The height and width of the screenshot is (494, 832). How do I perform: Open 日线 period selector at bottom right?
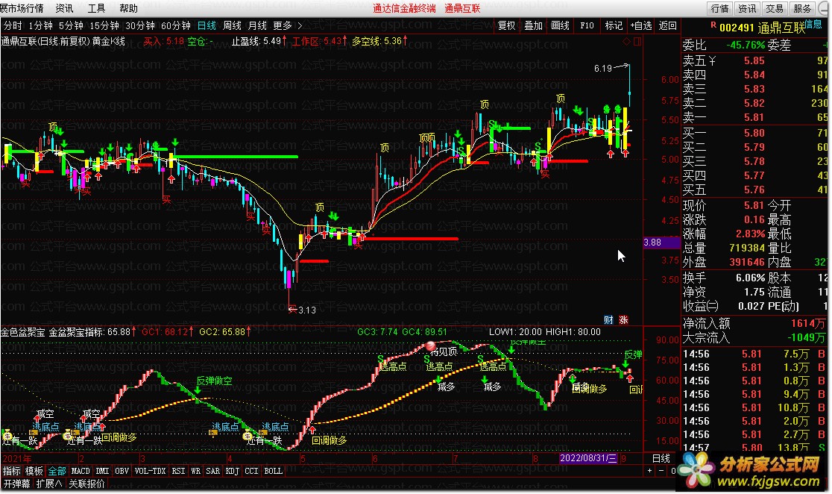click(661, 458)
